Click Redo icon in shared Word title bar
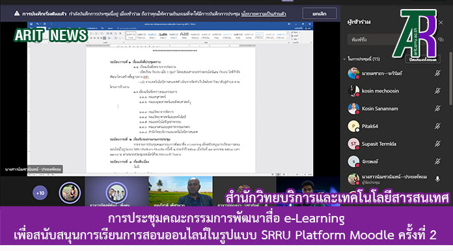This screenshot has height=251, width=453. (x=44, y=24)
